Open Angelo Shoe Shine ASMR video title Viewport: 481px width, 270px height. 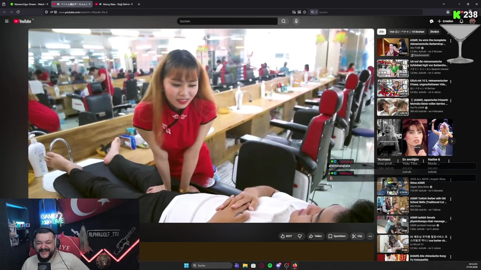coord(428,181)
